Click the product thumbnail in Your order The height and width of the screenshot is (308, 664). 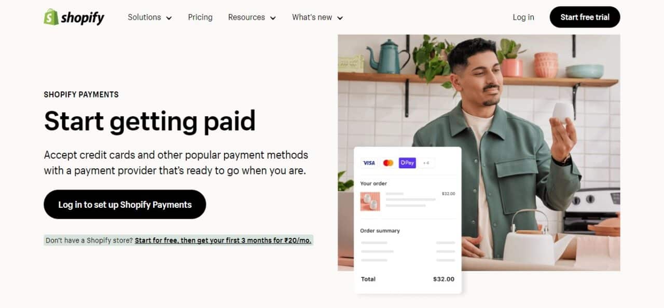[x=370, y=202]
